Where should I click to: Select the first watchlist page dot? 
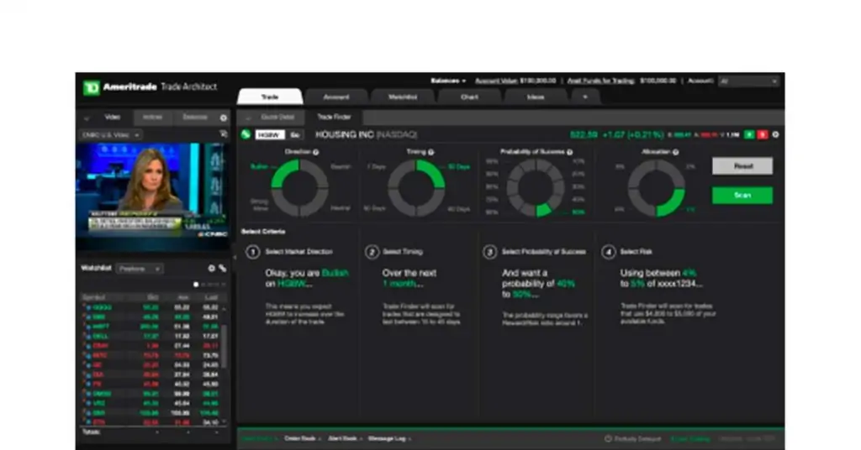click(196, 285)
